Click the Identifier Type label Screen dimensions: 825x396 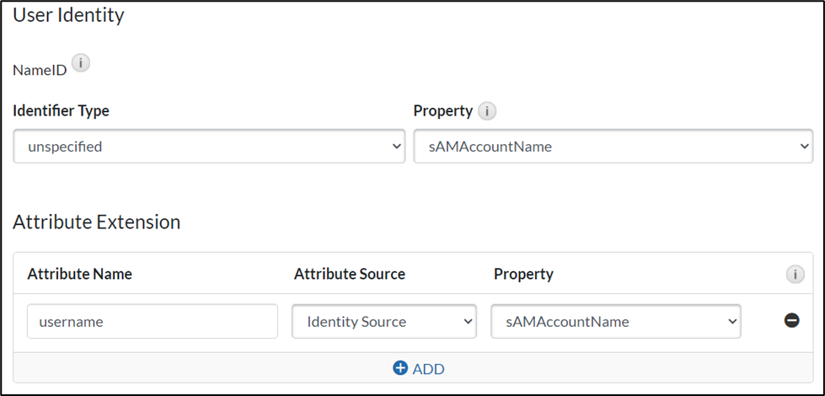(x=61, y=110)
